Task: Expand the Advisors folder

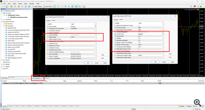Action: 4,24
